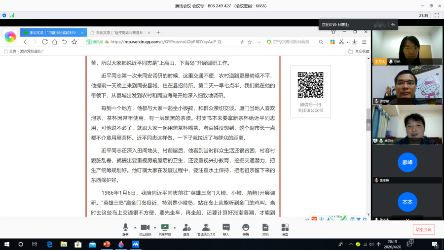The height and width of the screenshot is (250, 444).
Task: Expand video options arrow beside 停止视频
Action: coord(155,227)
